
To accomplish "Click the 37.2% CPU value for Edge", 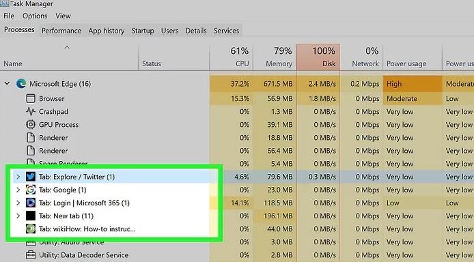I will 240,84.
